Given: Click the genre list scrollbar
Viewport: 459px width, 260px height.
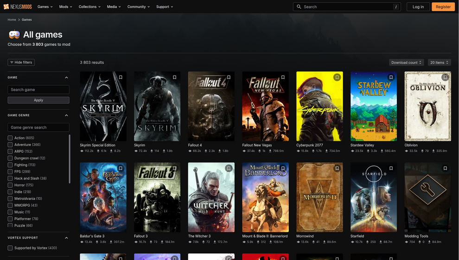Looking at the screenshot, I should (70, 159).
